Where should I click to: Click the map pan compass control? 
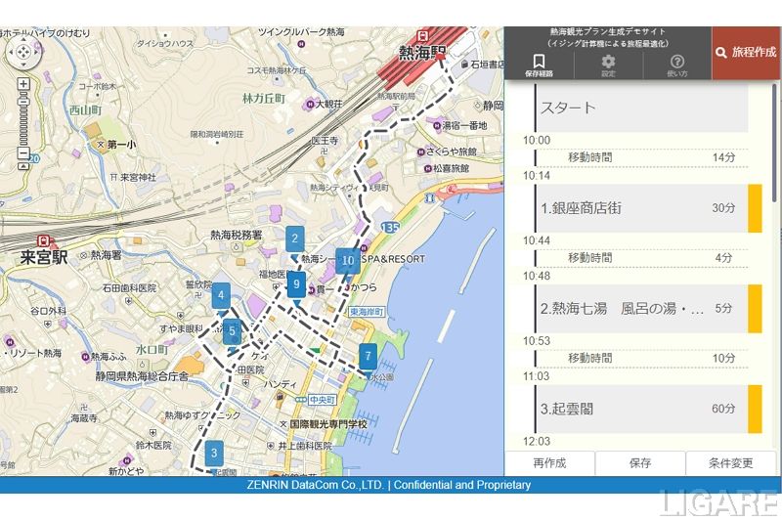click(x=23, y=51)
